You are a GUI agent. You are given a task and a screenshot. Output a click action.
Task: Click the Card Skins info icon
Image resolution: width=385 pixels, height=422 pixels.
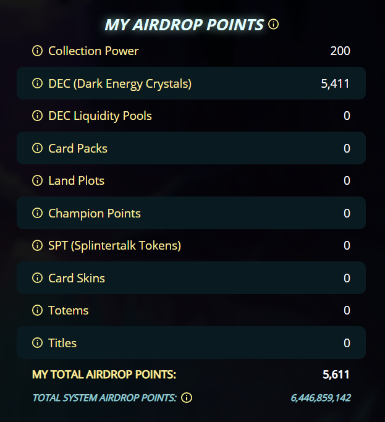pyautogui.click(x=37, y=278)
